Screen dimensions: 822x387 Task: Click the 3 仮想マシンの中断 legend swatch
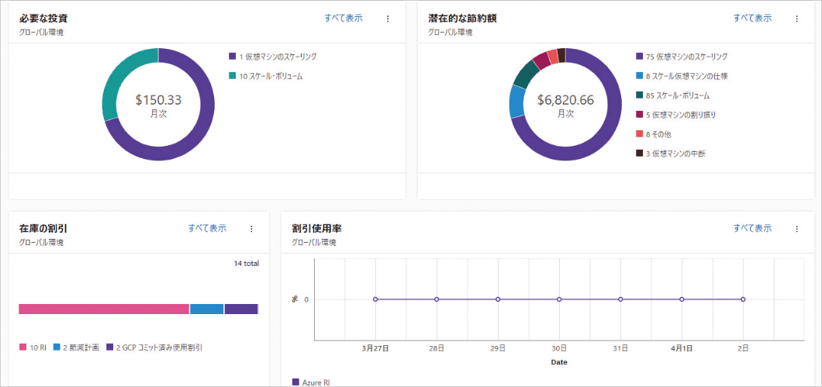640,154
